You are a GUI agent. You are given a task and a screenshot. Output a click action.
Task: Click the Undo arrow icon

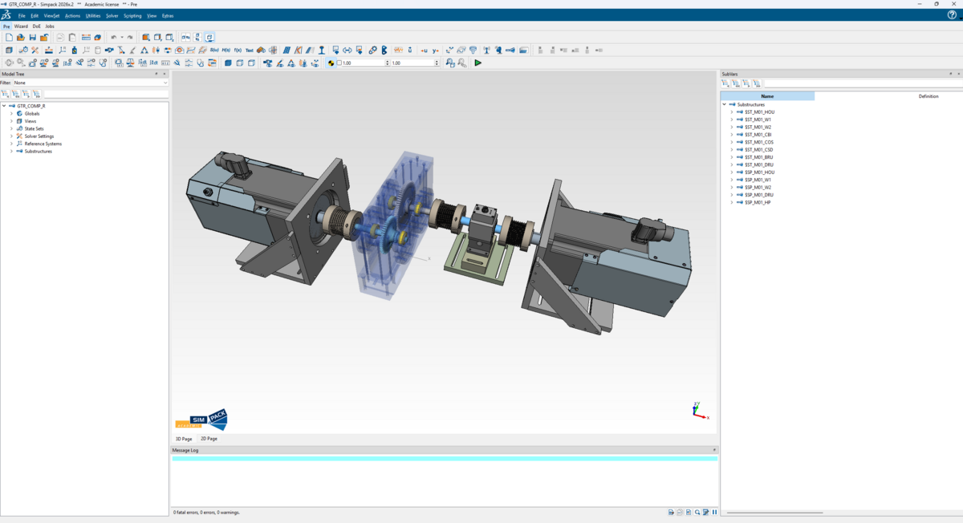113,38
